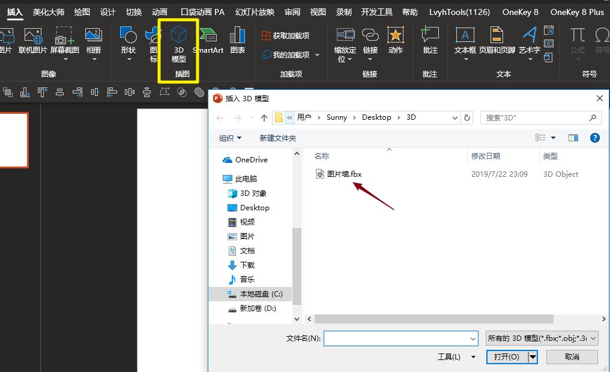Open the 工具 tools dropdown

tap(456, 357)
